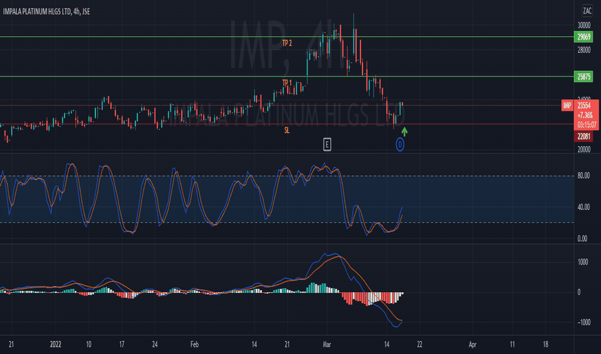
Task: Click the 22081 stop-loss price label
Action: tap(584, 136)
